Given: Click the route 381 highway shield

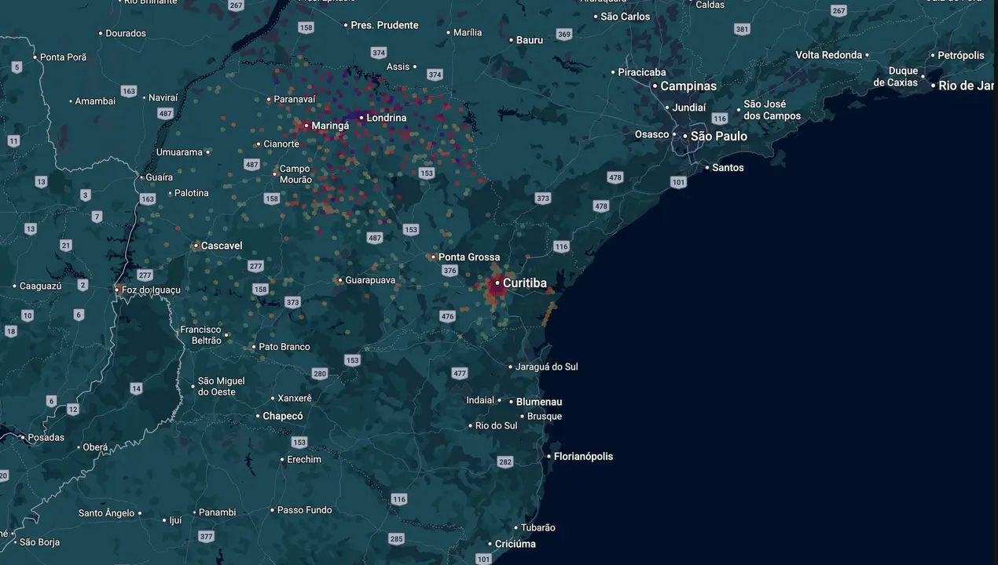Looking at the screenshot, I should tap(742, 29).
